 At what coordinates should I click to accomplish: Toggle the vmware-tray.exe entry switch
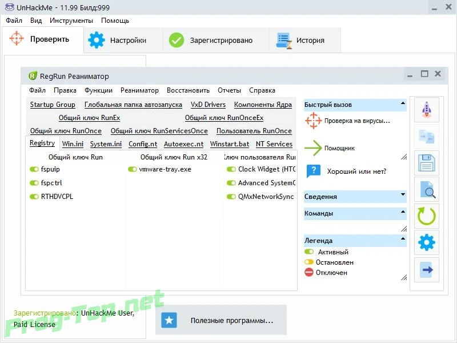point(133,169)
